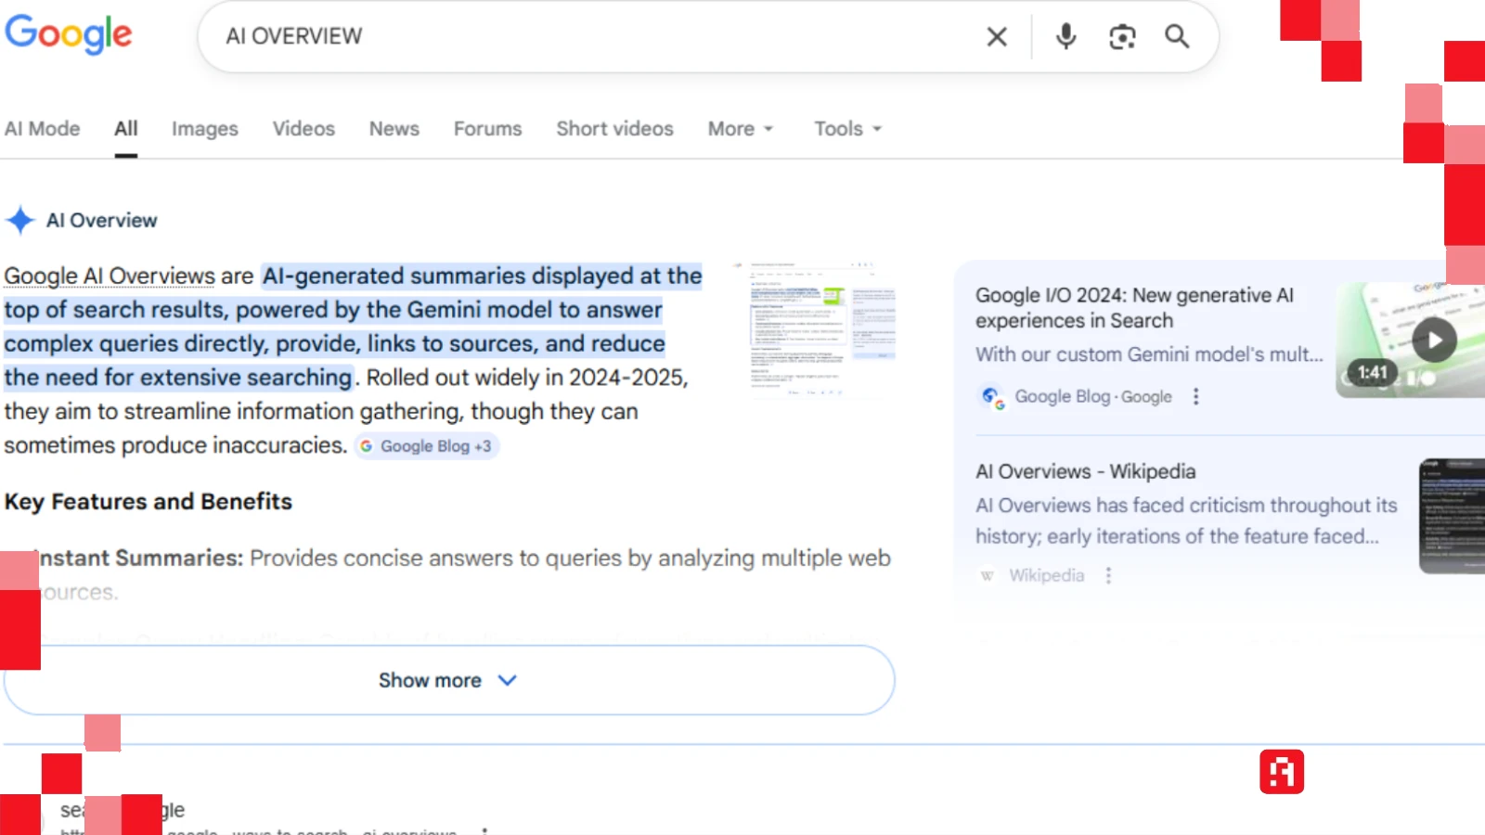Image resolution: width=1485 pixels, height=835 pixels.
Task: Open options menu for Google Blog result
Action: (x=1195, y=397)
